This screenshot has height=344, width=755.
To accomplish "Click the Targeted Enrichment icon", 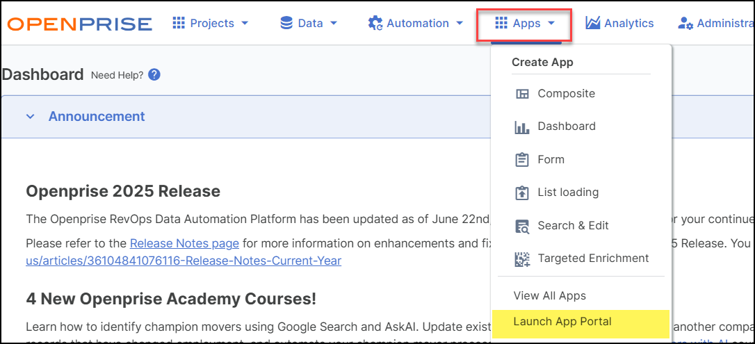I will pyautogui.click(x=522, y=259).
